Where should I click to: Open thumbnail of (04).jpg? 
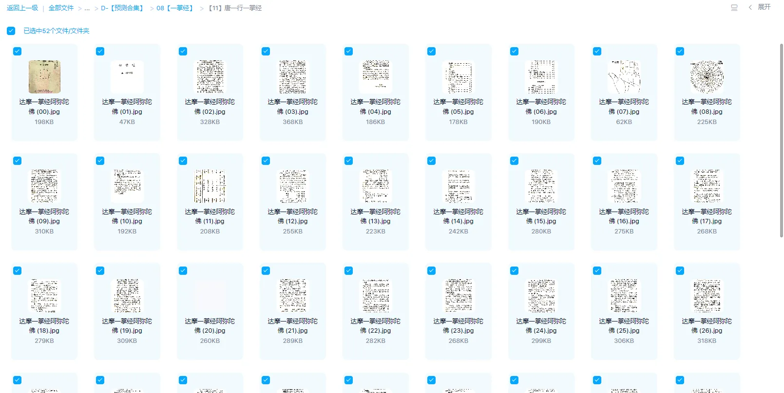[x=376, y=76]
